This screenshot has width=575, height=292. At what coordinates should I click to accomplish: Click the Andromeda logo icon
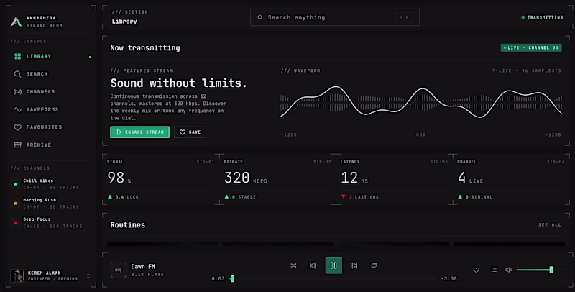[x=16, y=22]
